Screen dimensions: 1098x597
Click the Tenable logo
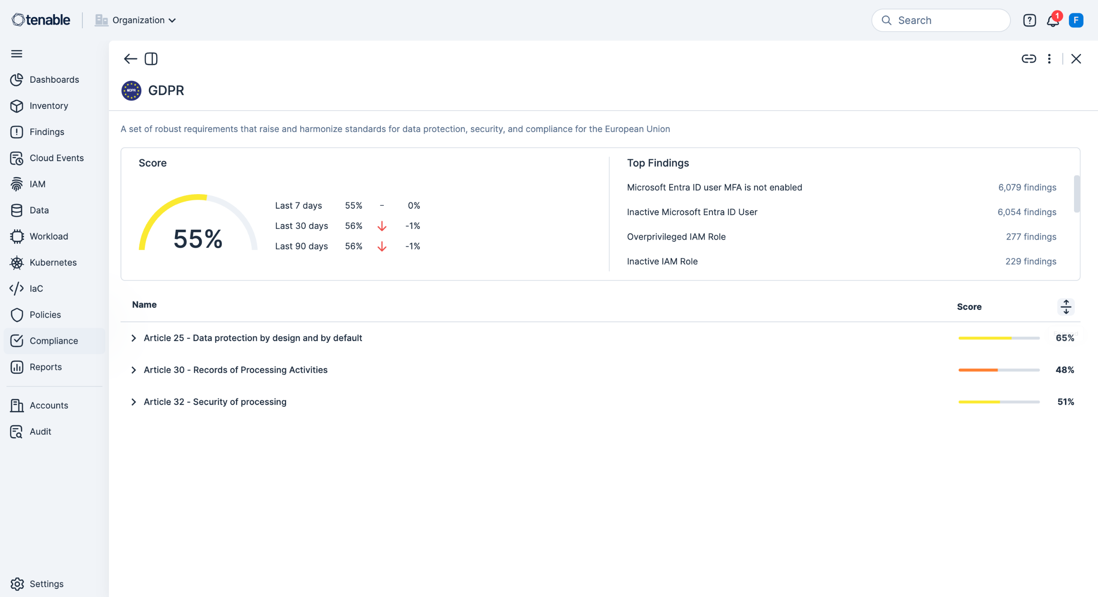[41, 20]
